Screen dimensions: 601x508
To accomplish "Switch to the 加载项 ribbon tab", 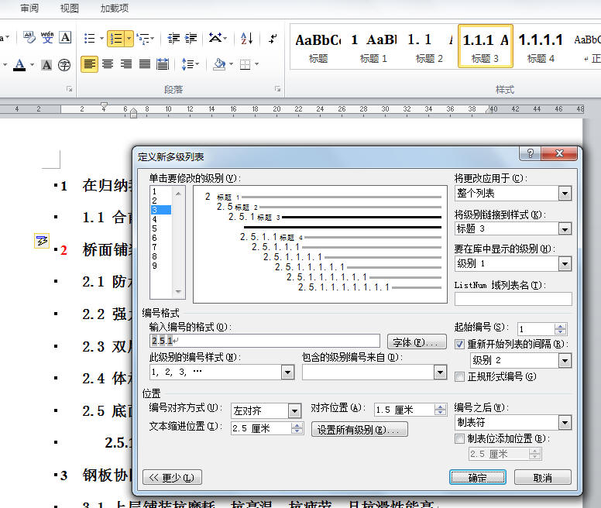I will click(x=114, y=8).
